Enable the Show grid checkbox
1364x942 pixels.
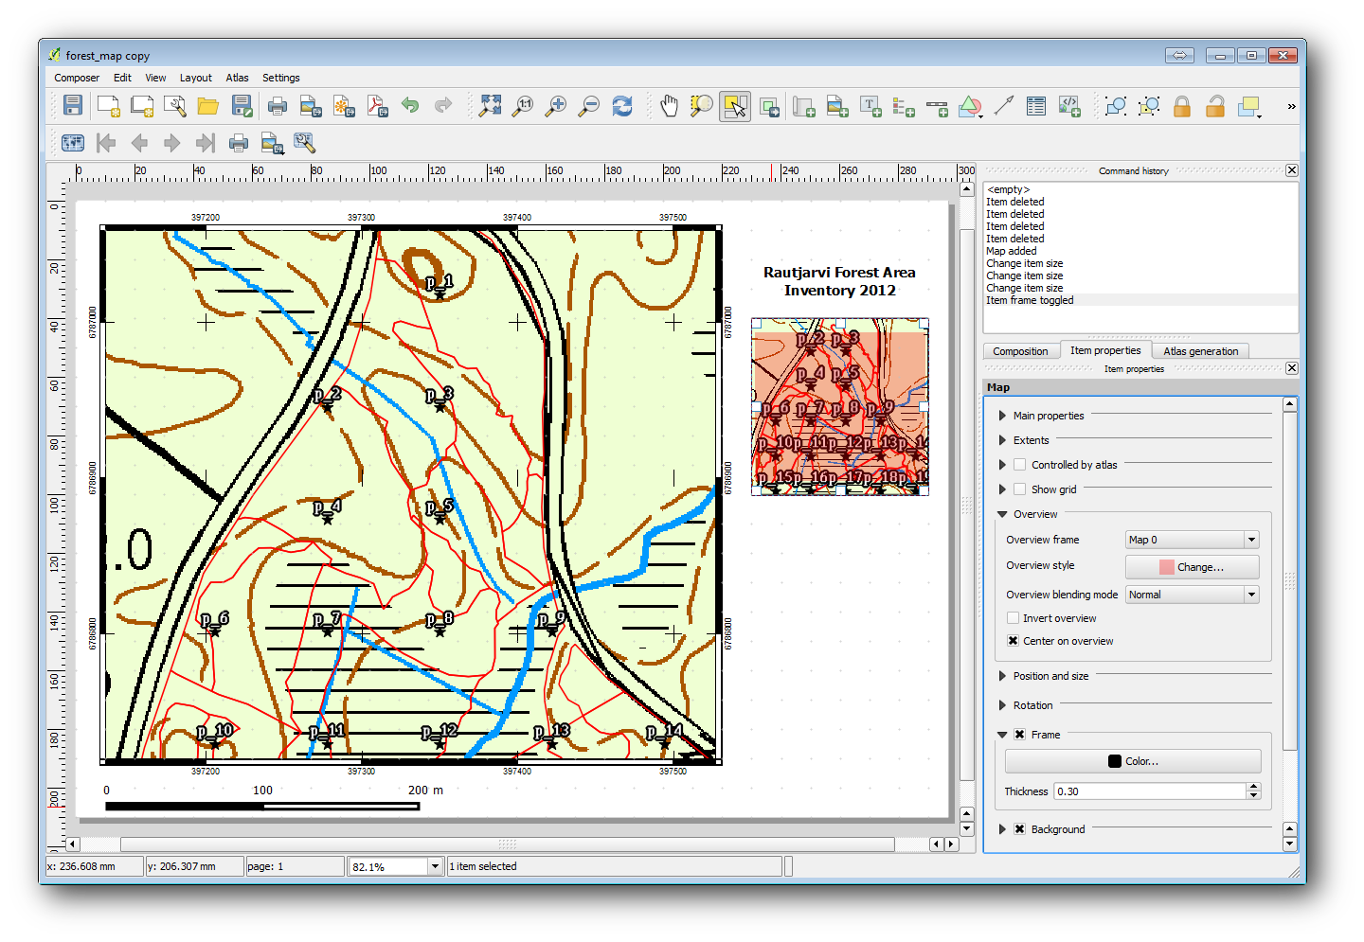coord(1020,489)
